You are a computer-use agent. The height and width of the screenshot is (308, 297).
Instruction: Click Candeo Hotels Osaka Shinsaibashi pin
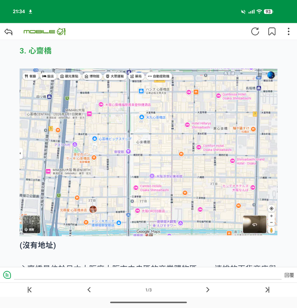(136, 188)
